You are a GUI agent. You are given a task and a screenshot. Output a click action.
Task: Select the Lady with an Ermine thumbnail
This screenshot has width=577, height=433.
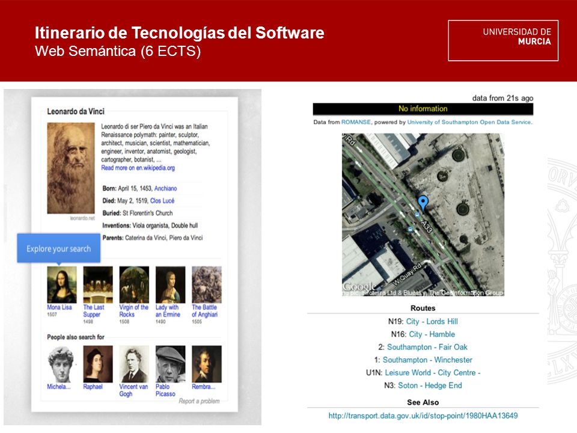tap(170, 284)
